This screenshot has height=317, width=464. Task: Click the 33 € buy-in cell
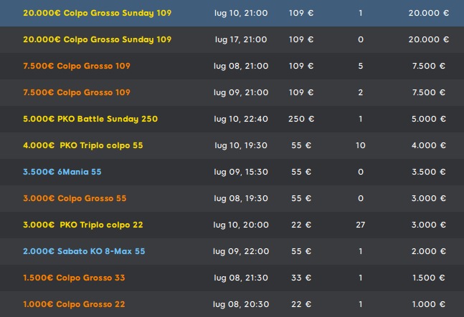tap(300, 278)
